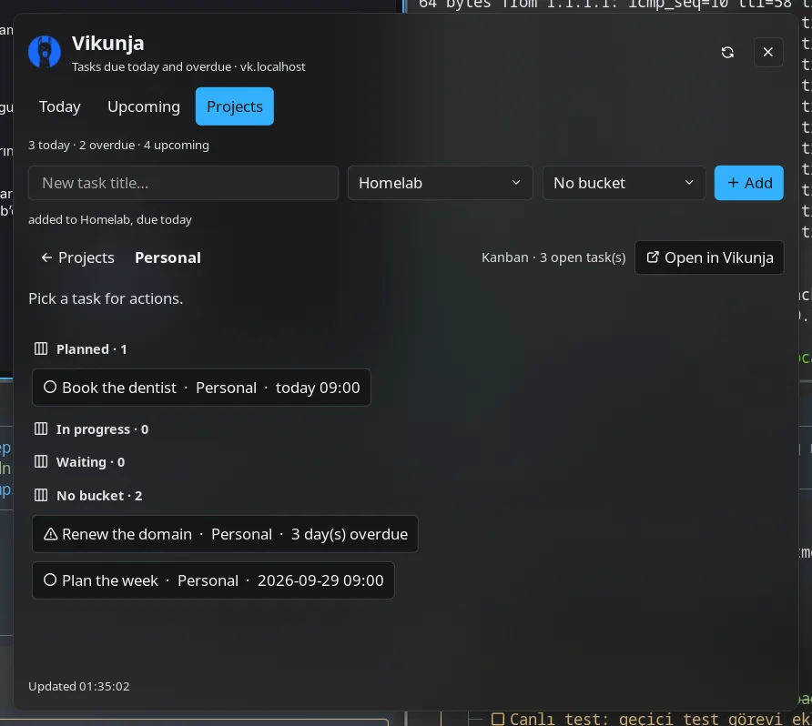Click the 3 today 2 overdue summary
This screenshot has height=726, width=812.
(x=118, y=146)
